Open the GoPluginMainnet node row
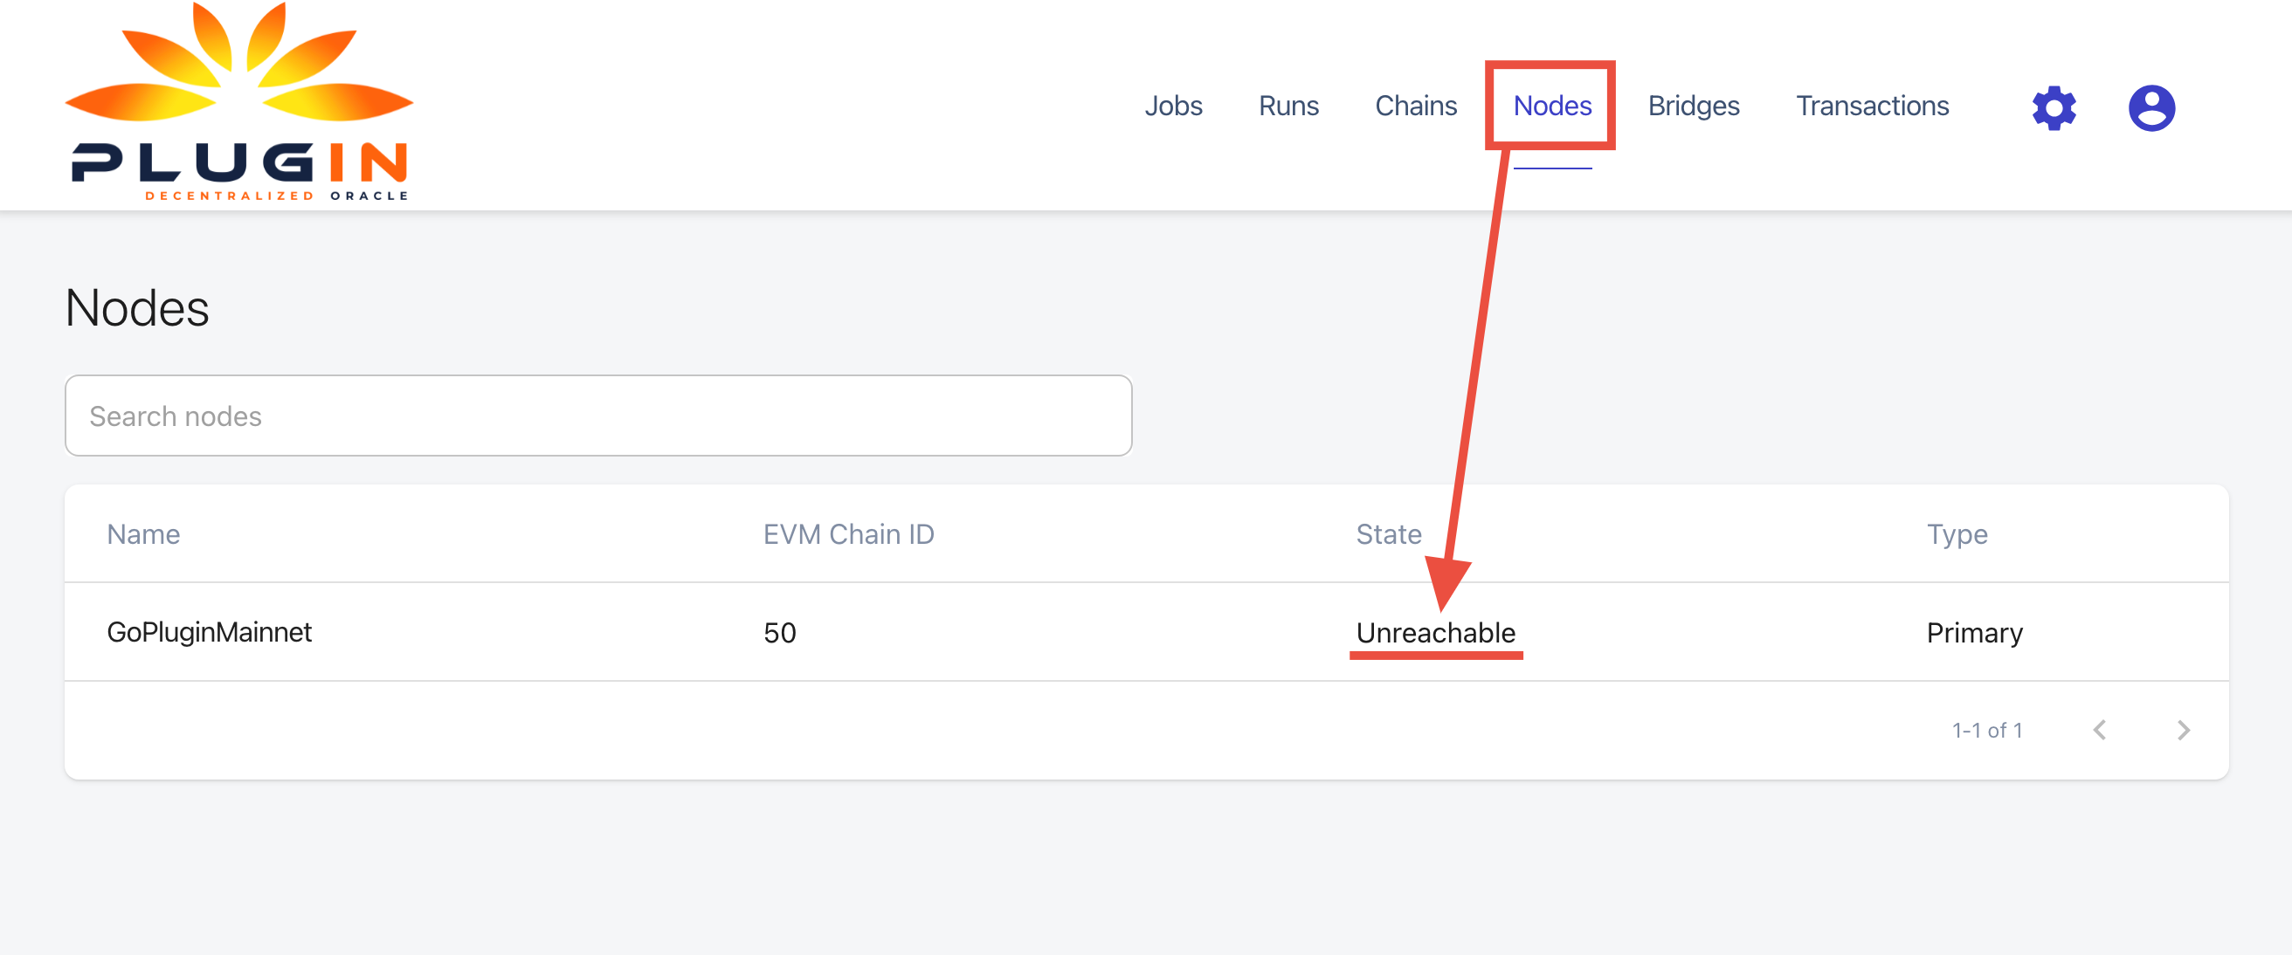This screenshot has height=955, width=2292. (x=210, y=632)
